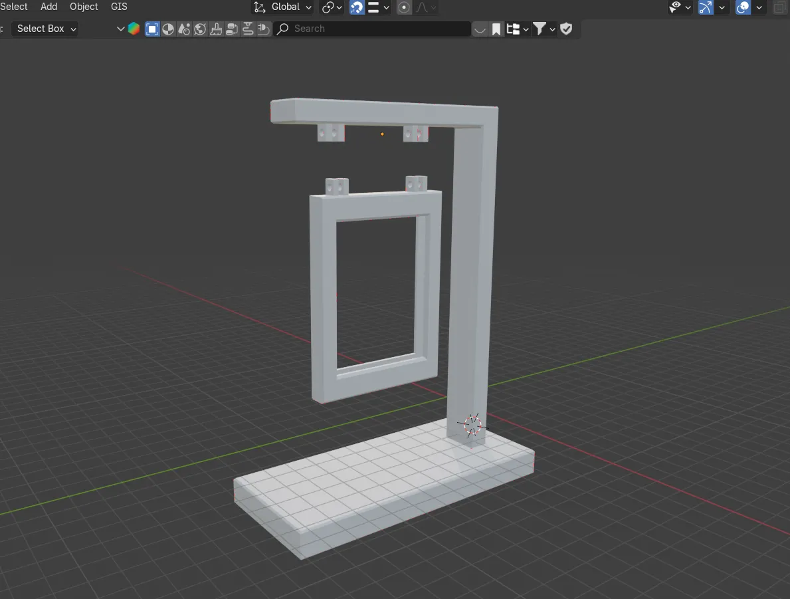Screen dimensions: 790x599
Task: Select right mounting block atop the frame
Action: [417, 183]
